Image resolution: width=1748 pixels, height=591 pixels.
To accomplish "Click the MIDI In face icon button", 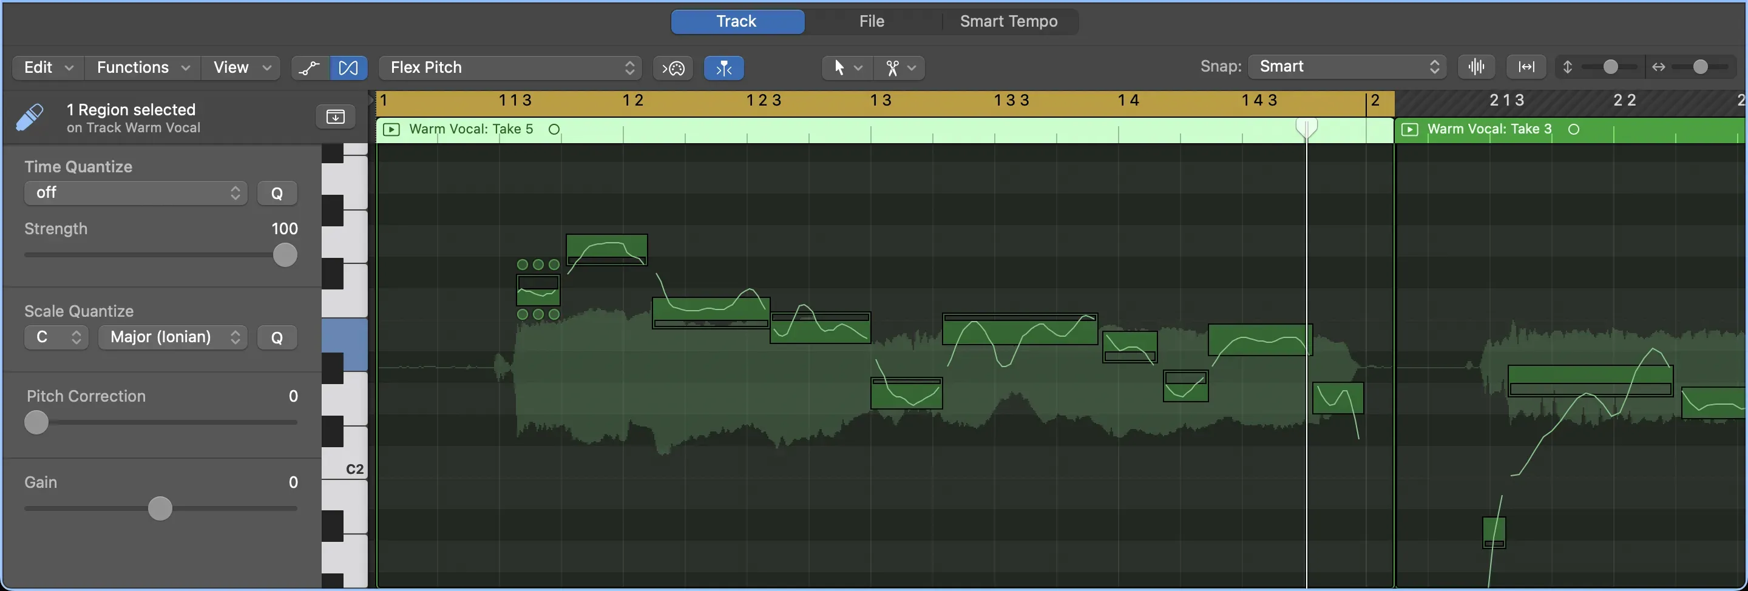I will click(672, 68).
